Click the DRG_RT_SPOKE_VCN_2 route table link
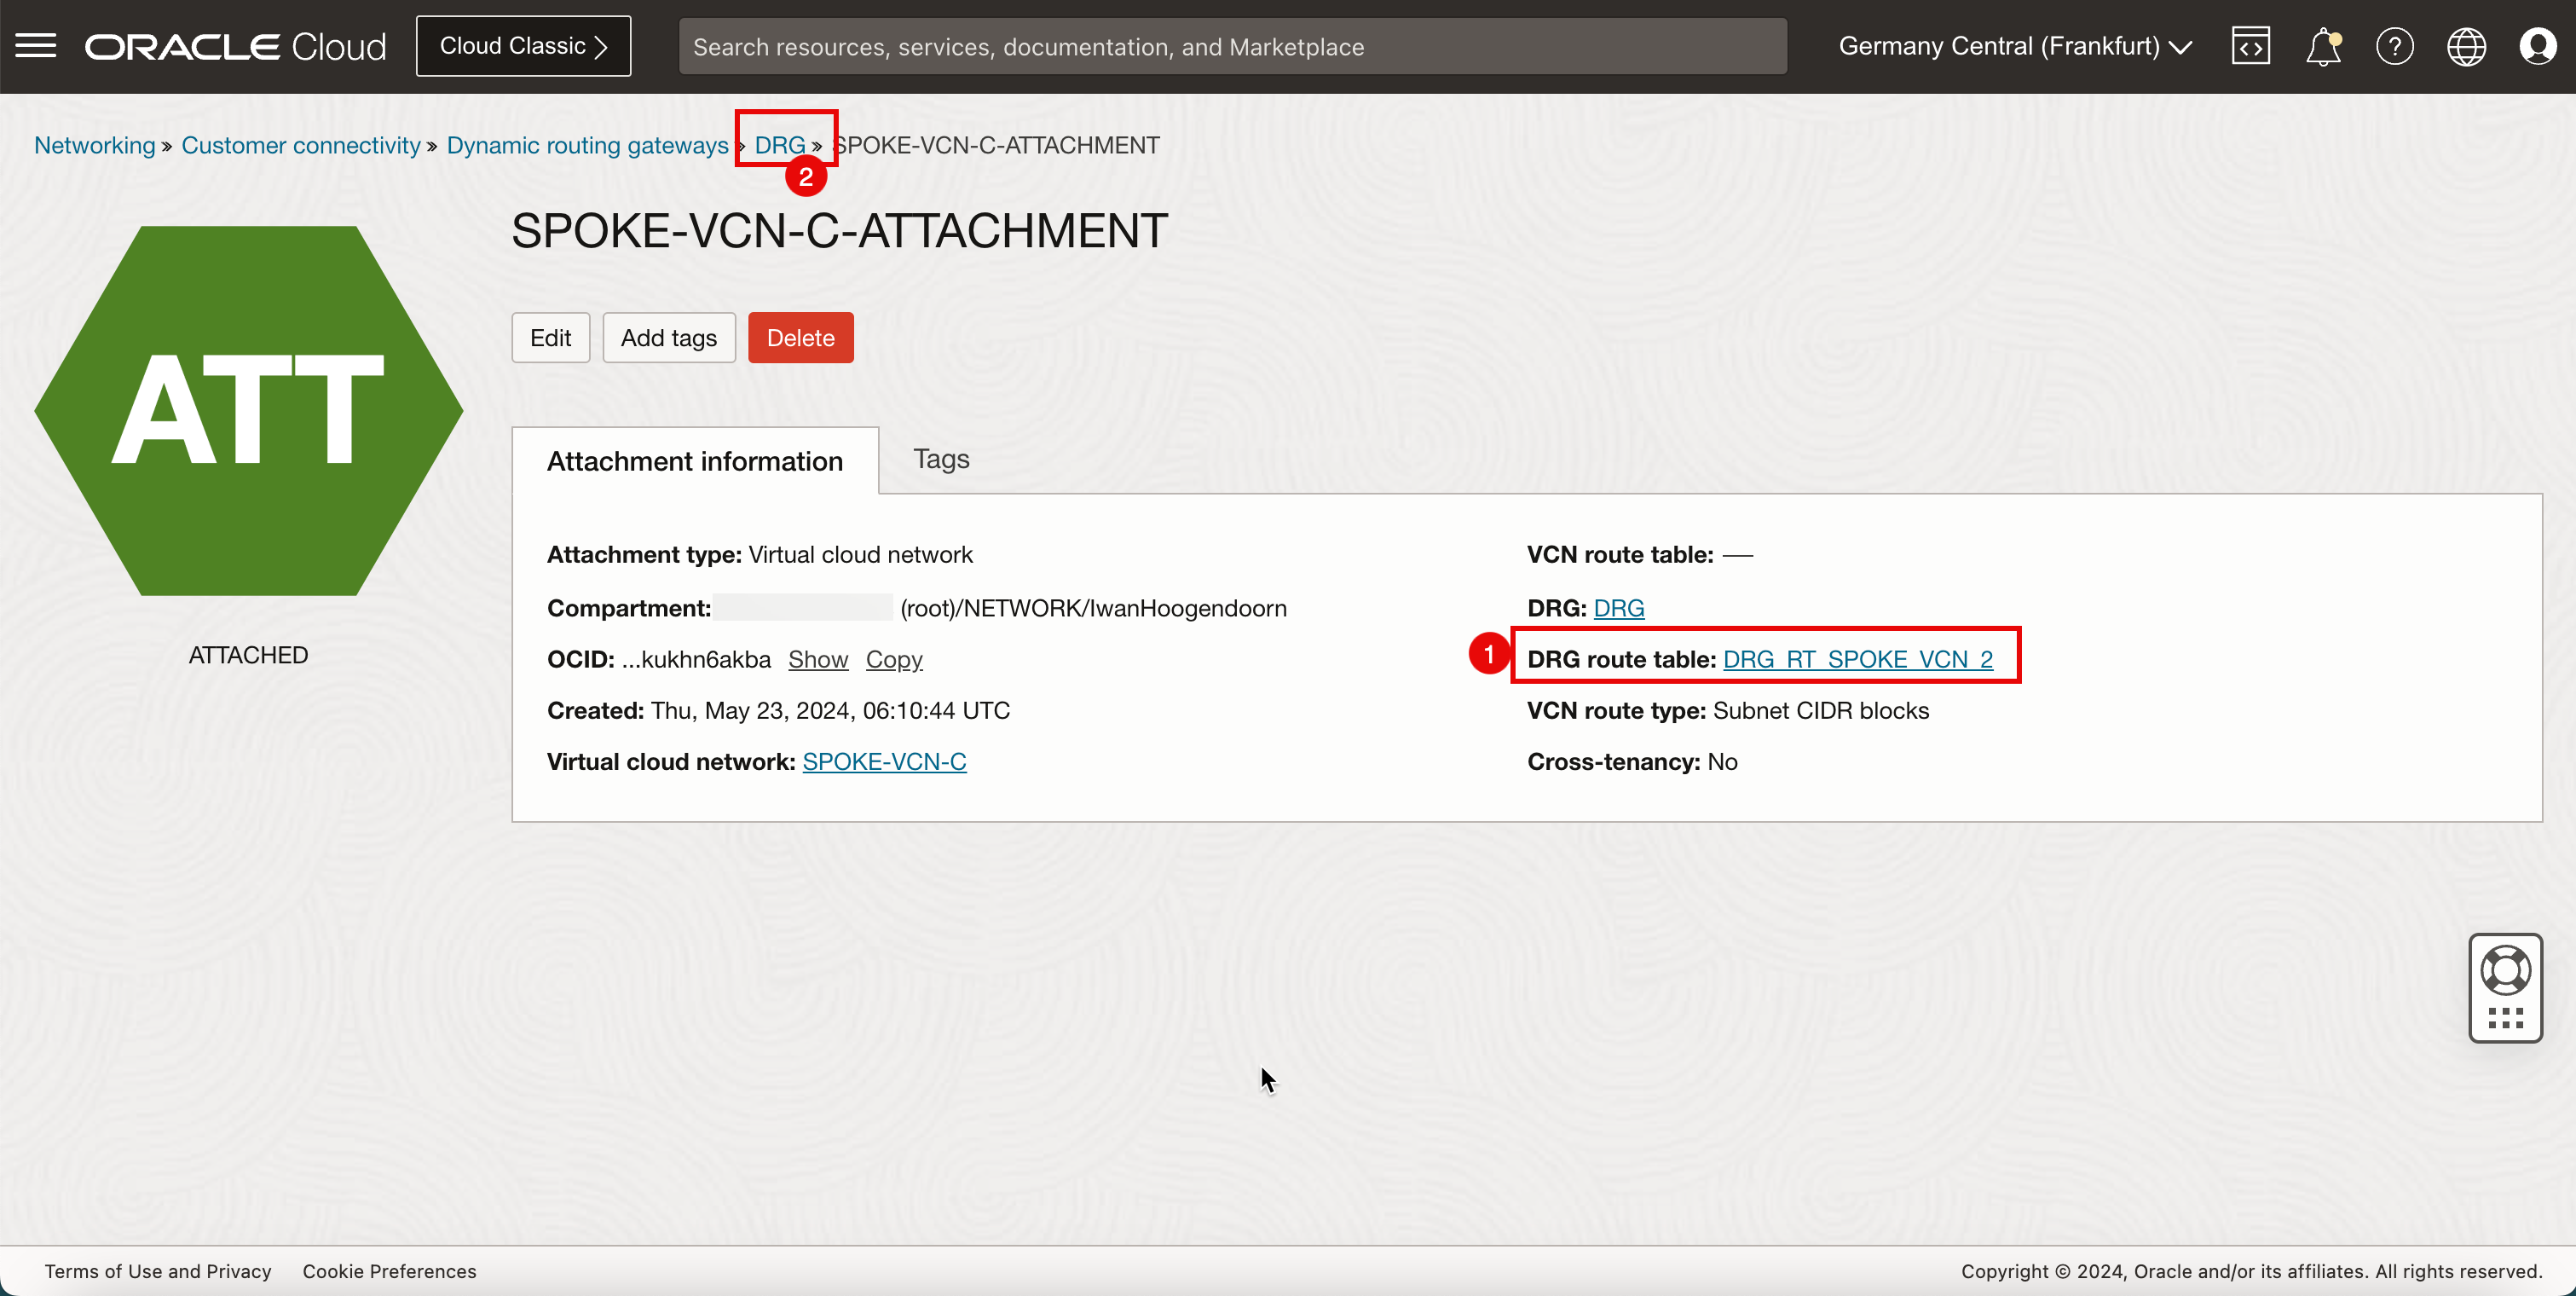This screenshot has width=2576, height=1296. [1857, 658]
